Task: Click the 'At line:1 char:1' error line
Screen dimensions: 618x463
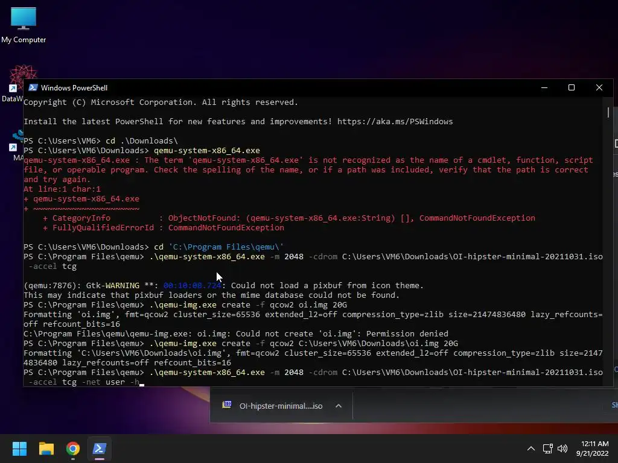Action: (62, 189)
